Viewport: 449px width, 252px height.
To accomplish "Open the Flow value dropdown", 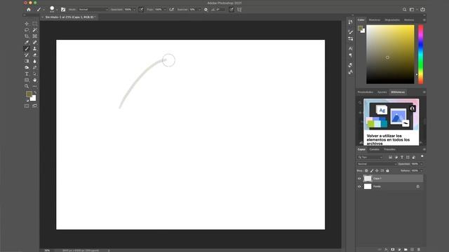I will coord(165,10).
